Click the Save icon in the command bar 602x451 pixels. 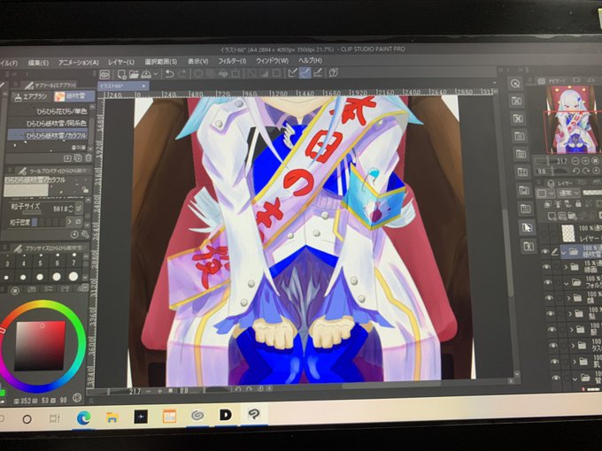146,74
